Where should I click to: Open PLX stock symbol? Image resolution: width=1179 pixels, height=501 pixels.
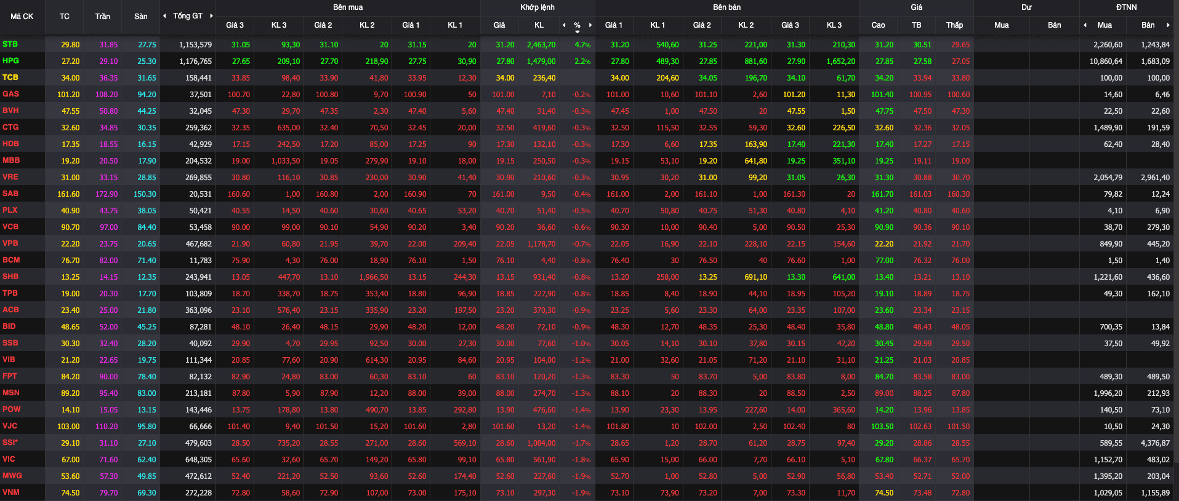pos(10,210)
